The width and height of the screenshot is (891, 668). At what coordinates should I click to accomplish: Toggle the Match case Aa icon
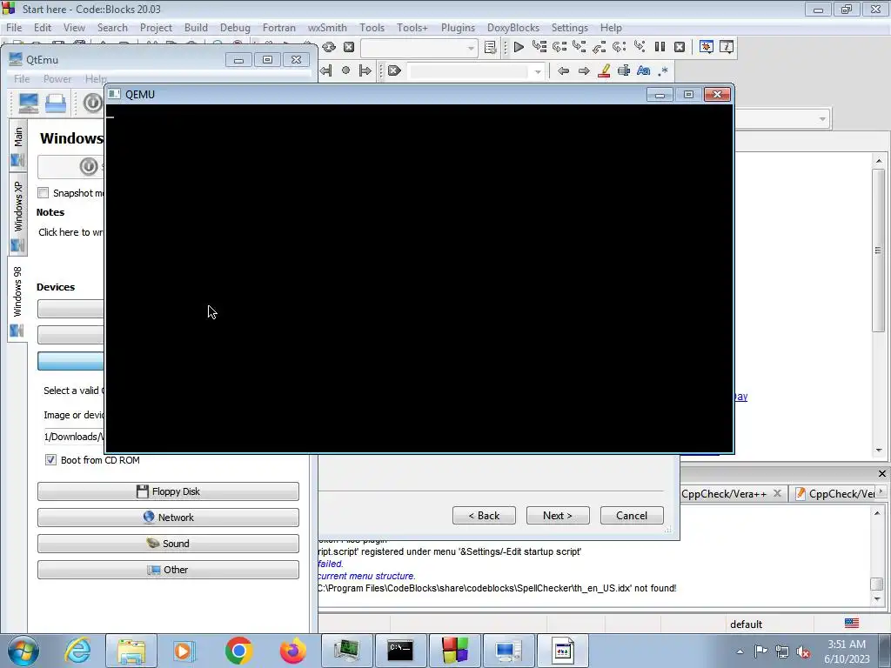tap(643, 71)
